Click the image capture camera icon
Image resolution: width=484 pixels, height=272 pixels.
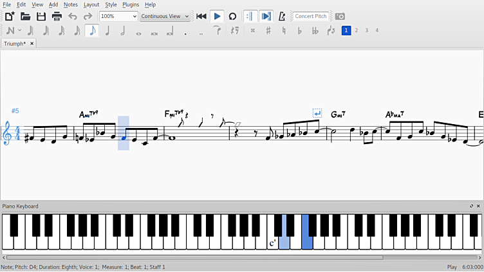point(340,16)
